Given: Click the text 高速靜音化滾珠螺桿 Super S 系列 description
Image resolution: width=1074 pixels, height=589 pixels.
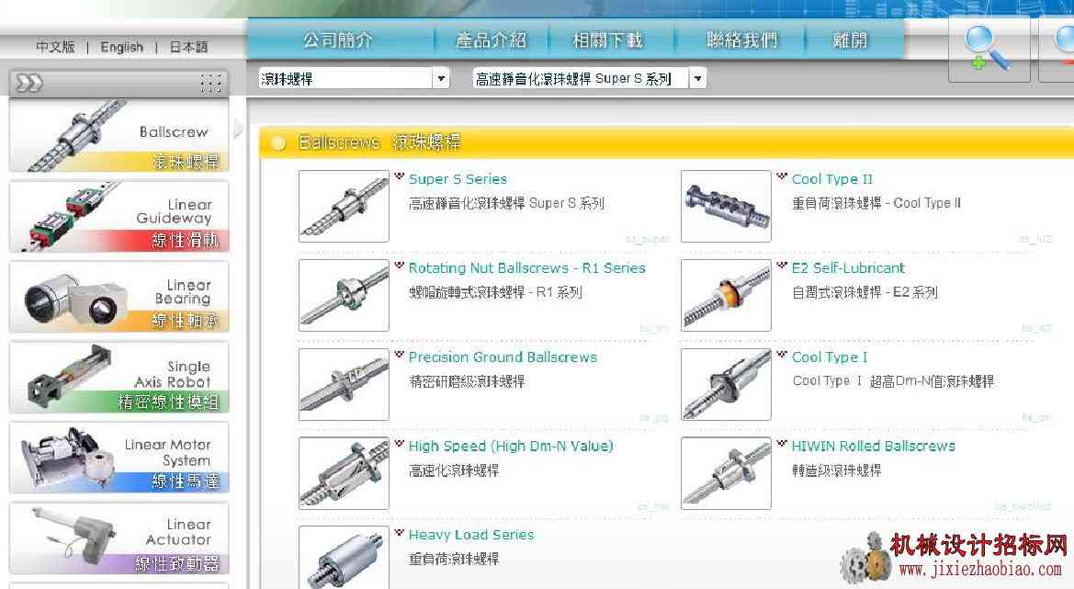Looking at the screenshot, I should tap(506, 203).
